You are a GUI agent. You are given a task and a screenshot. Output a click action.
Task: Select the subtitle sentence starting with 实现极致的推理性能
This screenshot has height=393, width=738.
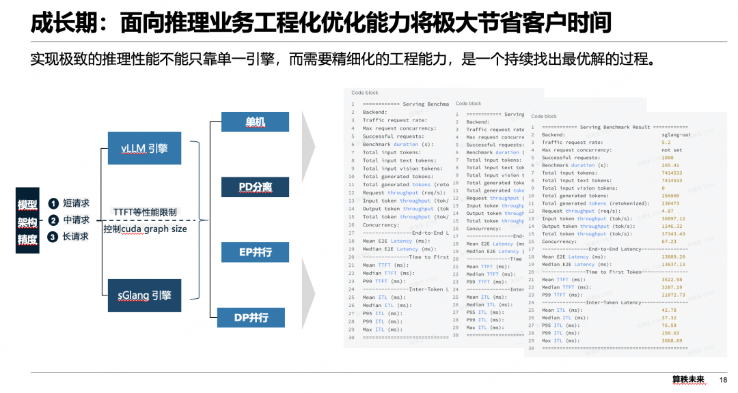(343, 59)
